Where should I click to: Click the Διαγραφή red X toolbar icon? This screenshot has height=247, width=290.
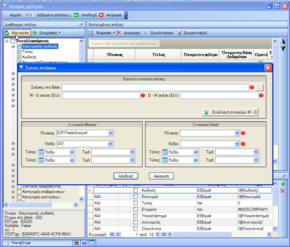(129, 33)
